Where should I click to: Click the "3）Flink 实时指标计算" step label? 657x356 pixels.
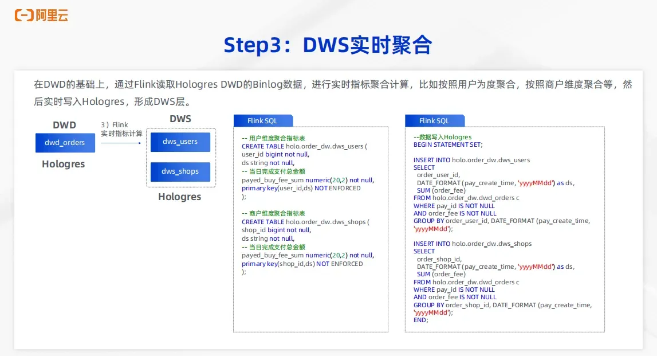(121, 129)
